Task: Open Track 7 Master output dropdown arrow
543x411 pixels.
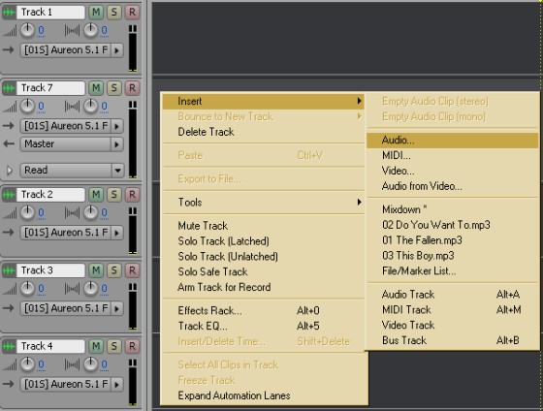Action: [x=117, y=144]
